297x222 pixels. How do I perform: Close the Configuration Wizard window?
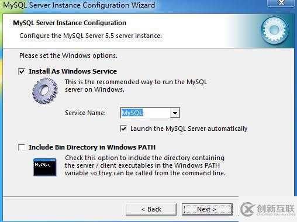click(281, 3)
